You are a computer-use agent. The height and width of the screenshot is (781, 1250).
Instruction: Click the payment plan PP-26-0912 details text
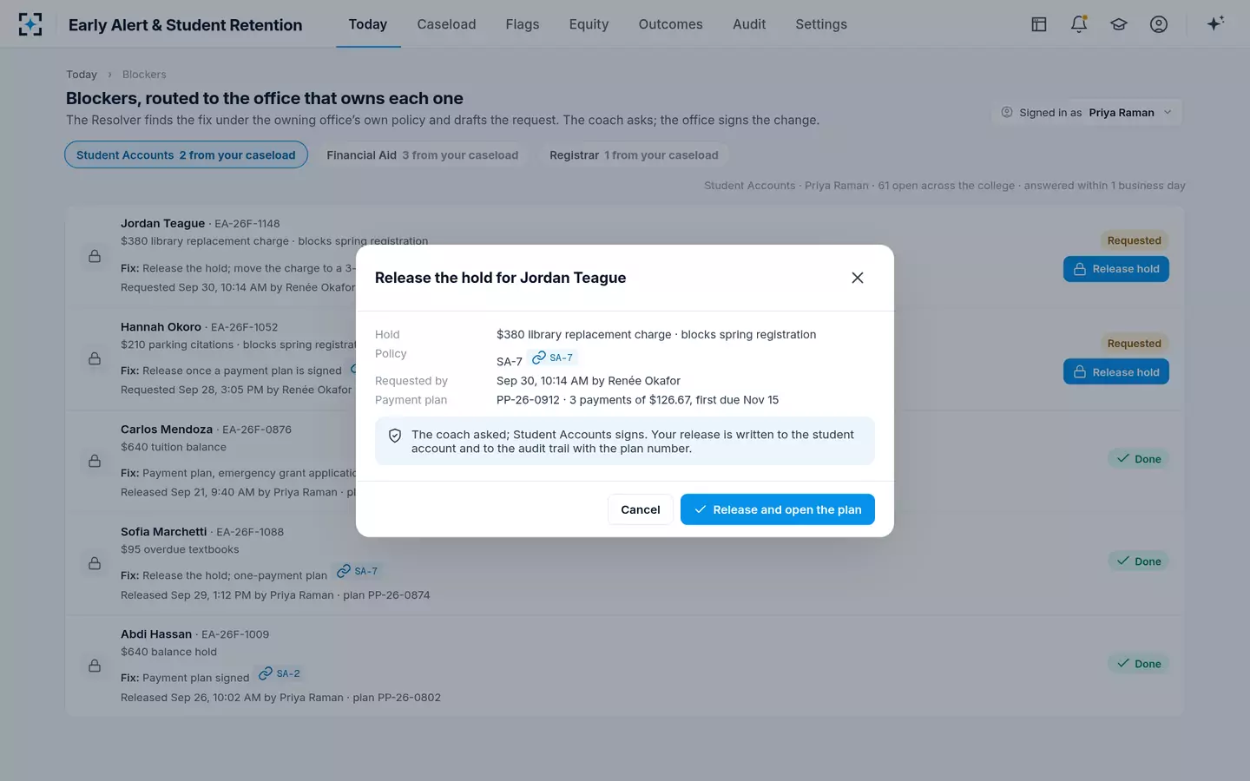[x=638, y=400]
